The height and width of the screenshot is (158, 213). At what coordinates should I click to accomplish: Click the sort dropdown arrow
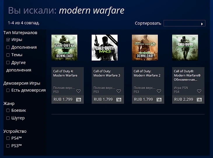click(x=202, y=24)
